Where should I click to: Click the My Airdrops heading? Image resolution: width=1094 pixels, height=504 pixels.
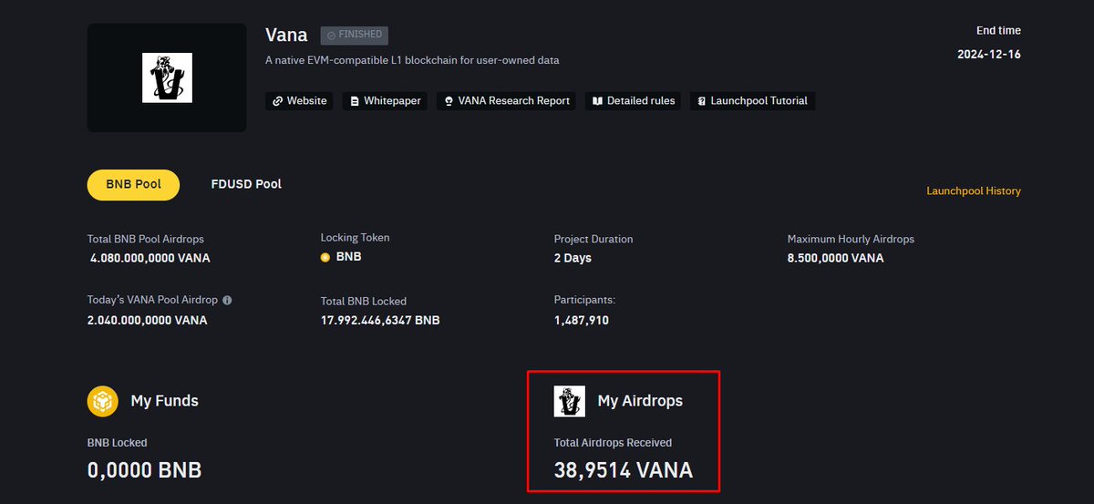coord(640,401)
